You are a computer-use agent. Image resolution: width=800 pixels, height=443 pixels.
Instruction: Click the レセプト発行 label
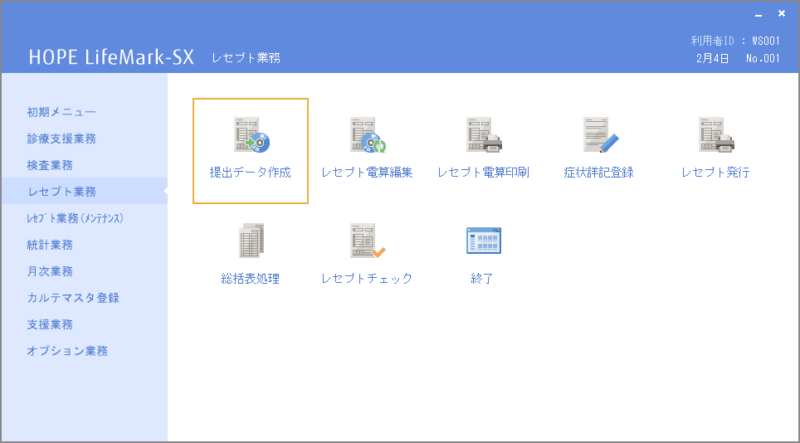click(x=716, y=173)
